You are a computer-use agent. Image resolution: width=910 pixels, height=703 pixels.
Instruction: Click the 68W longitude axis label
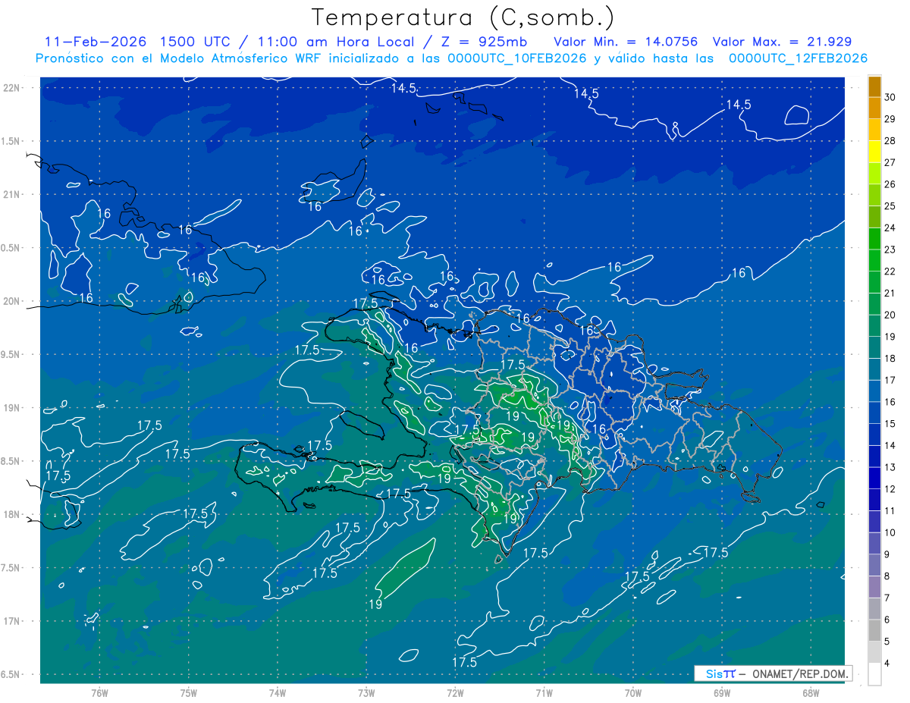tap(811, 692)
